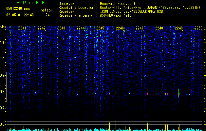
Task: Select the filename 05012240.png
Action: point(18,9)
